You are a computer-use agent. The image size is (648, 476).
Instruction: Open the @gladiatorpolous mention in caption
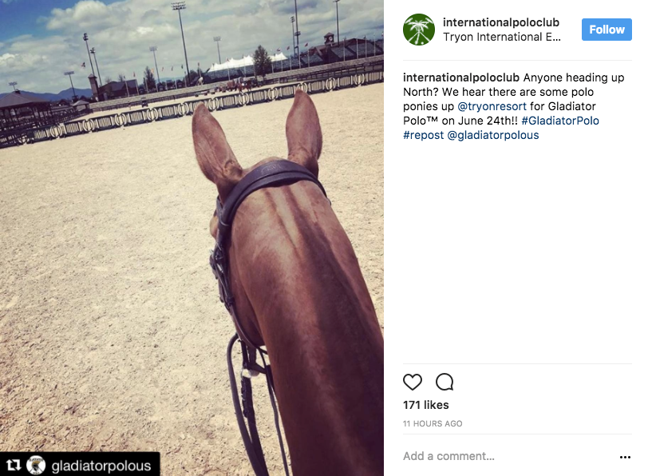click(x=493, y=135)
